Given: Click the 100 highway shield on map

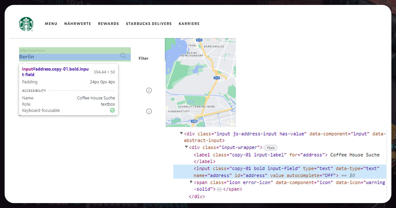Looking at the screenshot, I should tap(194, 121).
